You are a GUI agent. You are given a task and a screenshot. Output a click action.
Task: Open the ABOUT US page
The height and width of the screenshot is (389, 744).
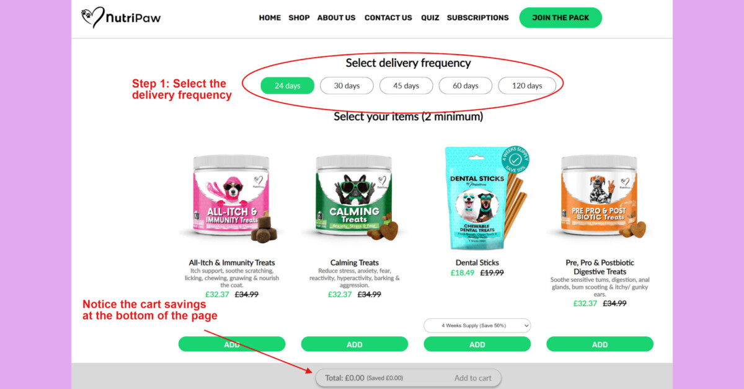click(x=337, y=18)
